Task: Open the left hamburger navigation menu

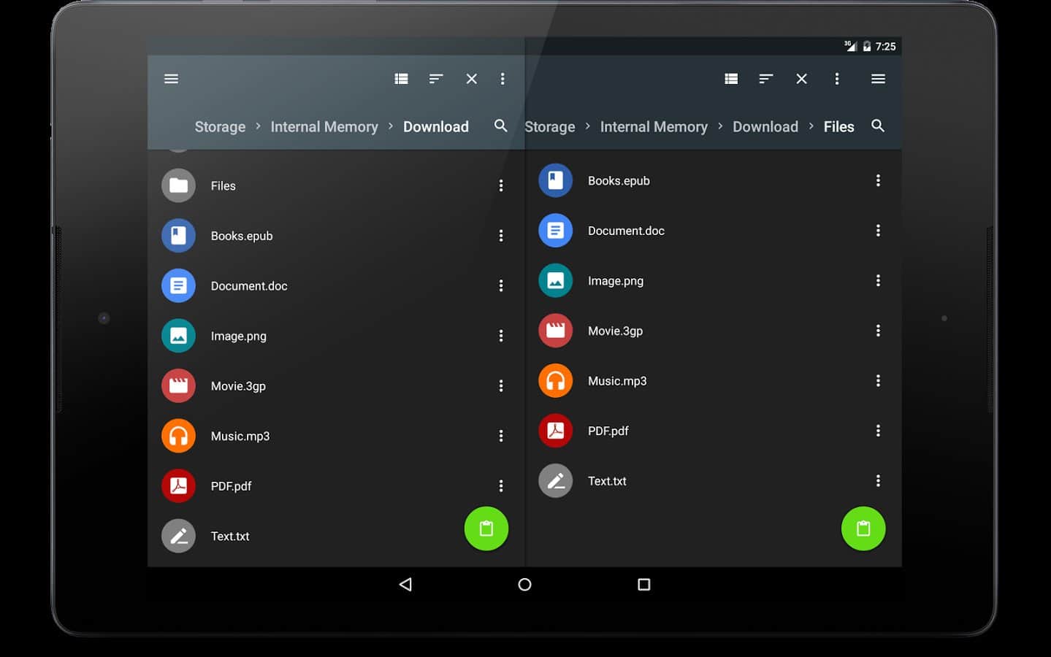Action: [171, 79]
